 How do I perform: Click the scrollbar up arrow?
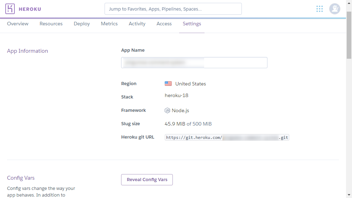[x=349, y=3]
